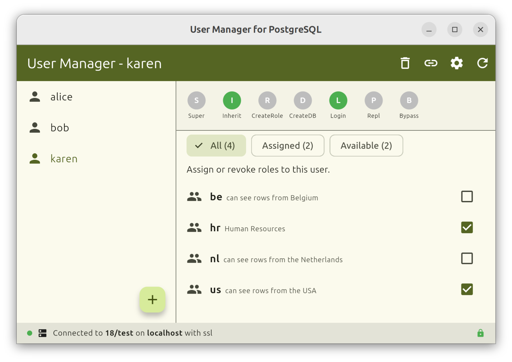Minimize the User Manager window
This screenshot has width=512, height=362.
pos(429,30)
